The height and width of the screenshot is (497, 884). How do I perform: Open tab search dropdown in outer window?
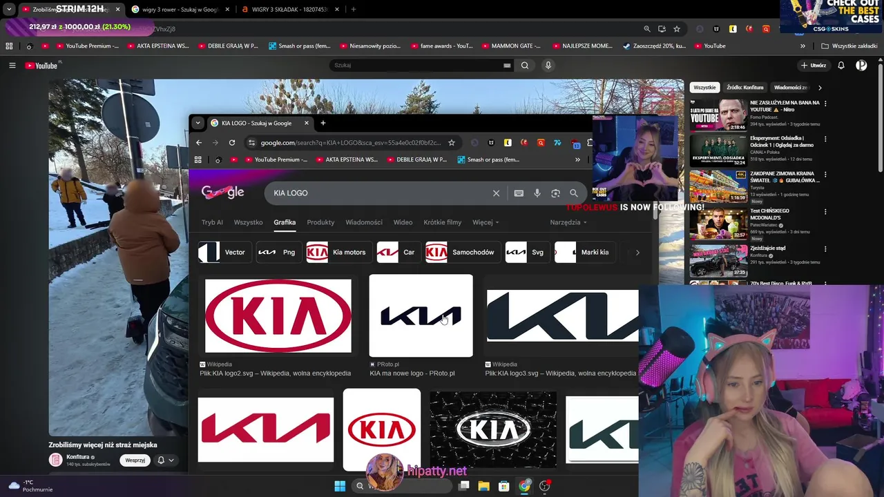coord(9,10)
